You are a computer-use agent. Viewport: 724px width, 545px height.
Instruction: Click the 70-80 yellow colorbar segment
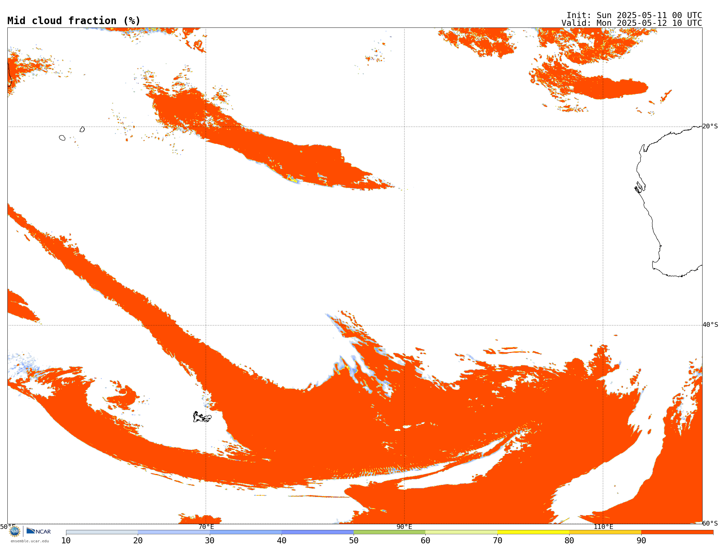pos(533,532)
